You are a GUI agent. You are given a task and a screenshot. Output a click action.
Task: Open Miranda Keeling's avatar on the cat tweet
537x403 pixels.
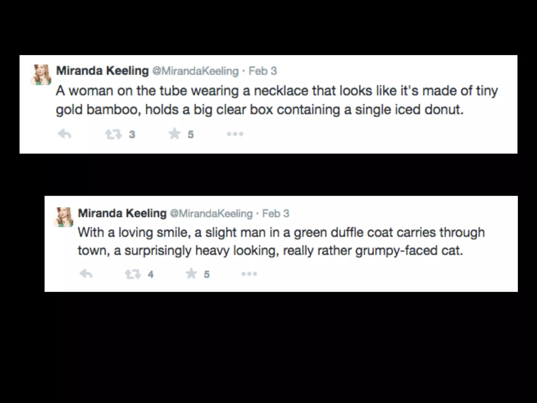(64, 217)
